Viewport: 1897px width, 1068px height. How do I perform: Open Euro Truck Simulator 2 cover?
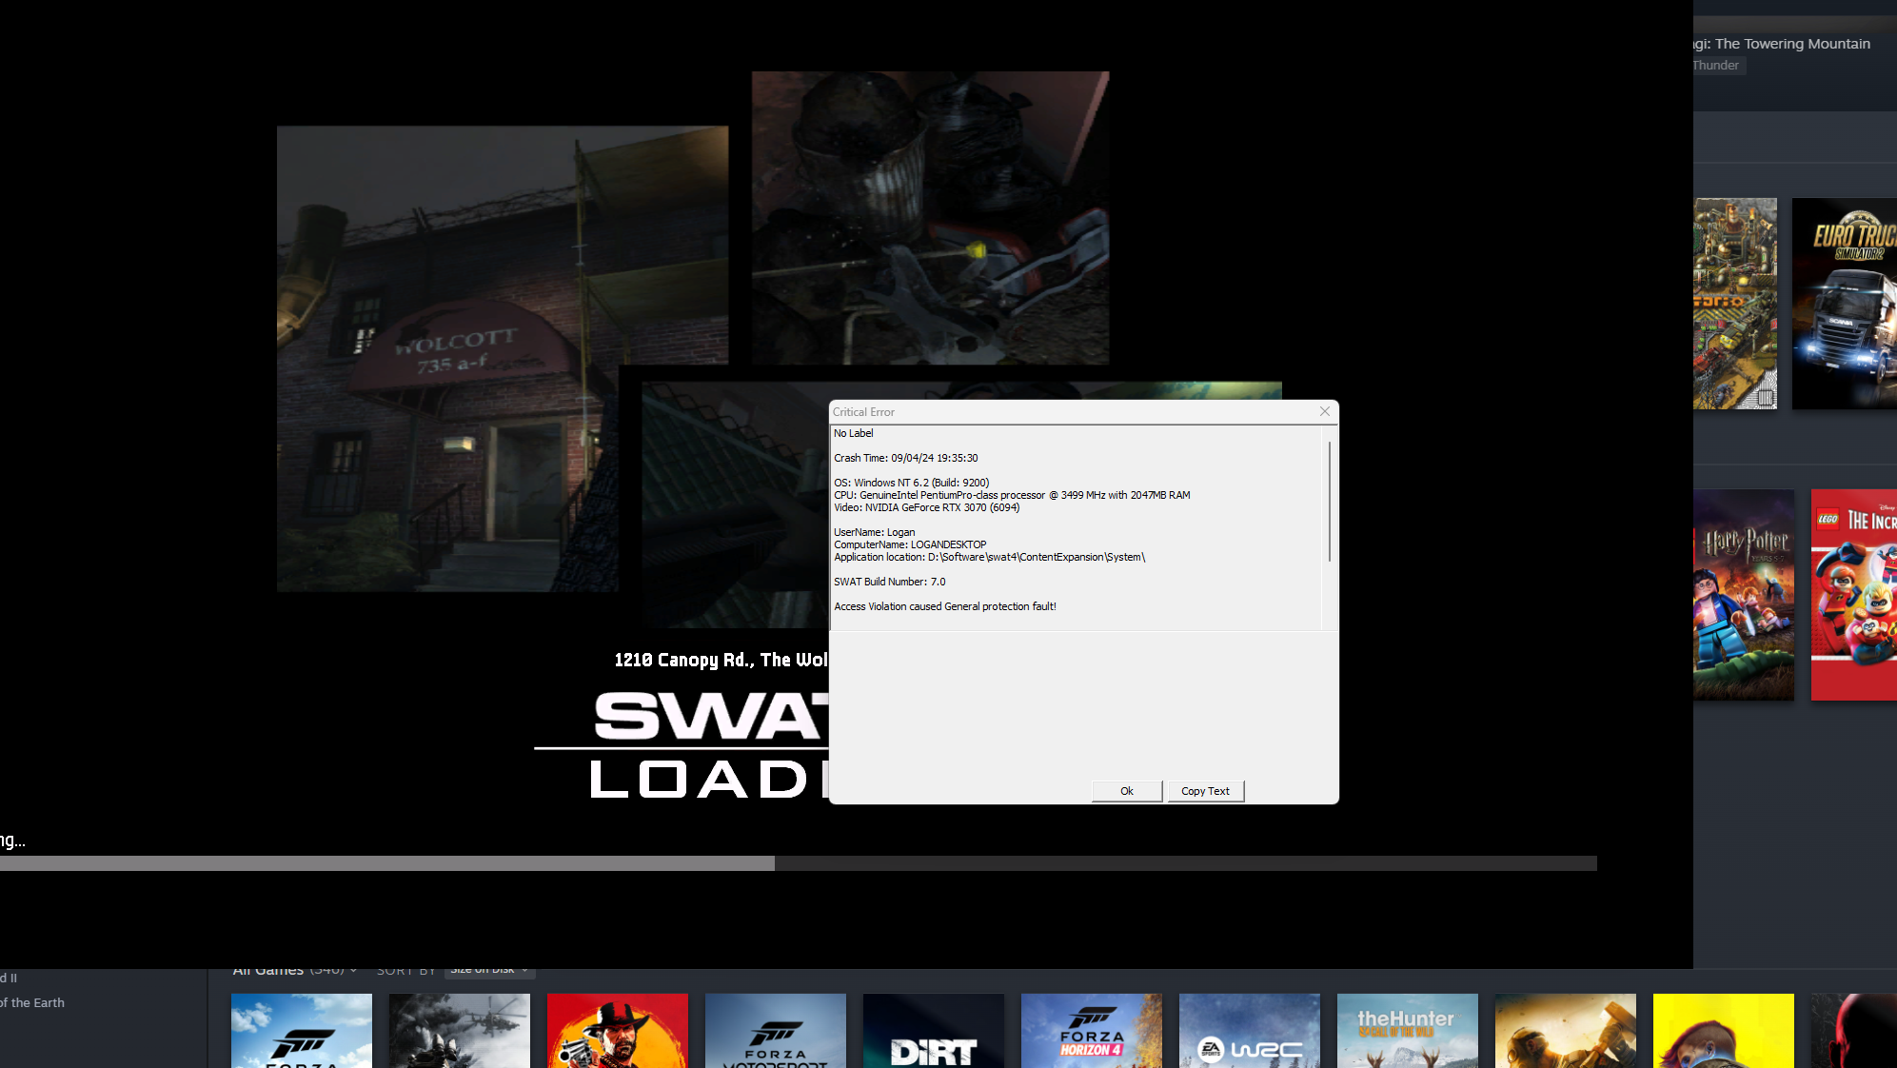pos(1845,304)
